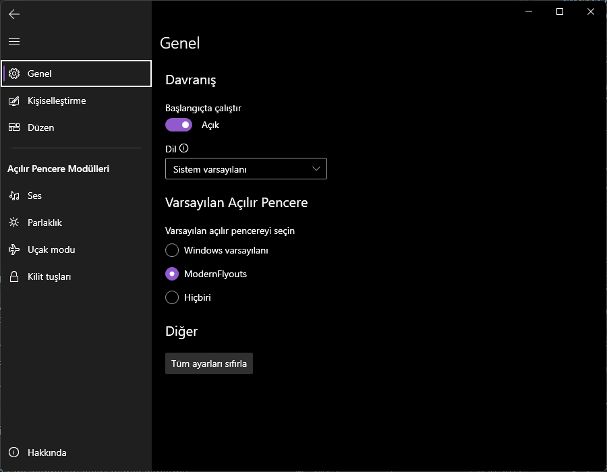Click the Genel gear icon
This screenshot has width=607, height=472.
[14, 73]
